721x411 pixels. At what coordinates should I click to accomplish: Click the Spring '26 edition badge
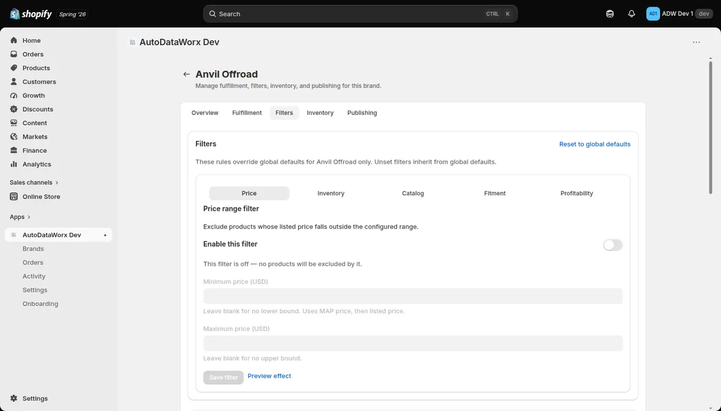click(x=73, y=14)
